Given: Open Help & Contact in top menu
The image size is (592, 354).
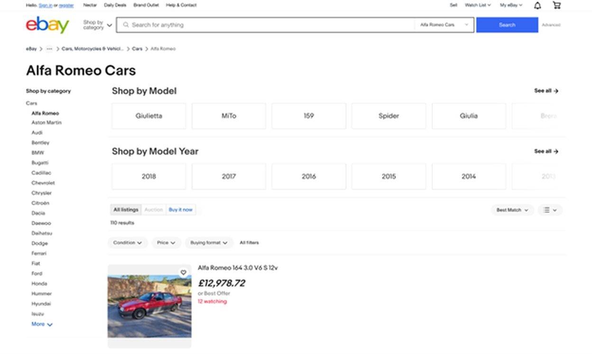Looking at the screenshot, I should (181, 5).
